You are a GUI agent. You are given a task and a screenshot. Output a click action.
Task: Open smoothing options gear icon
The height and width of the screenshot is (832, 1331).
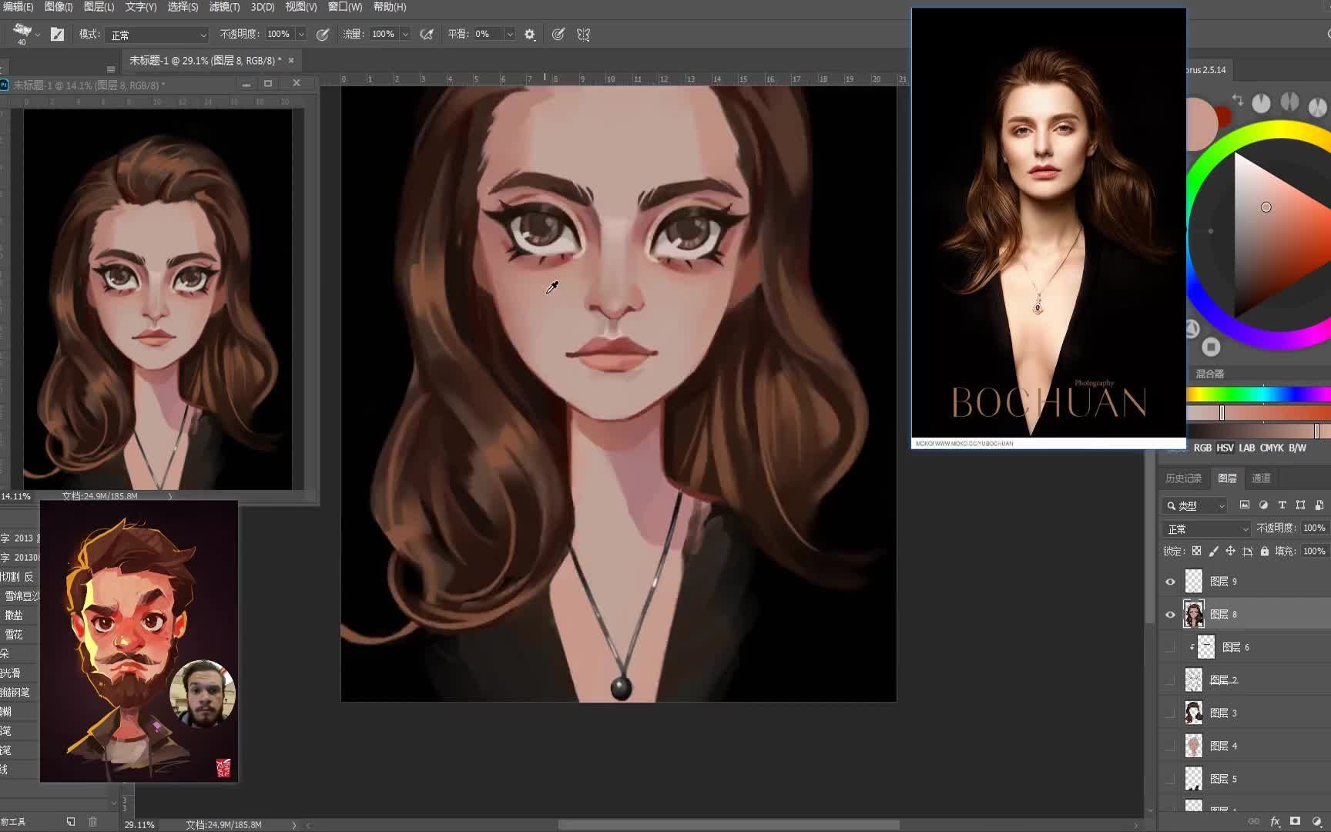(x=530, y=34)
